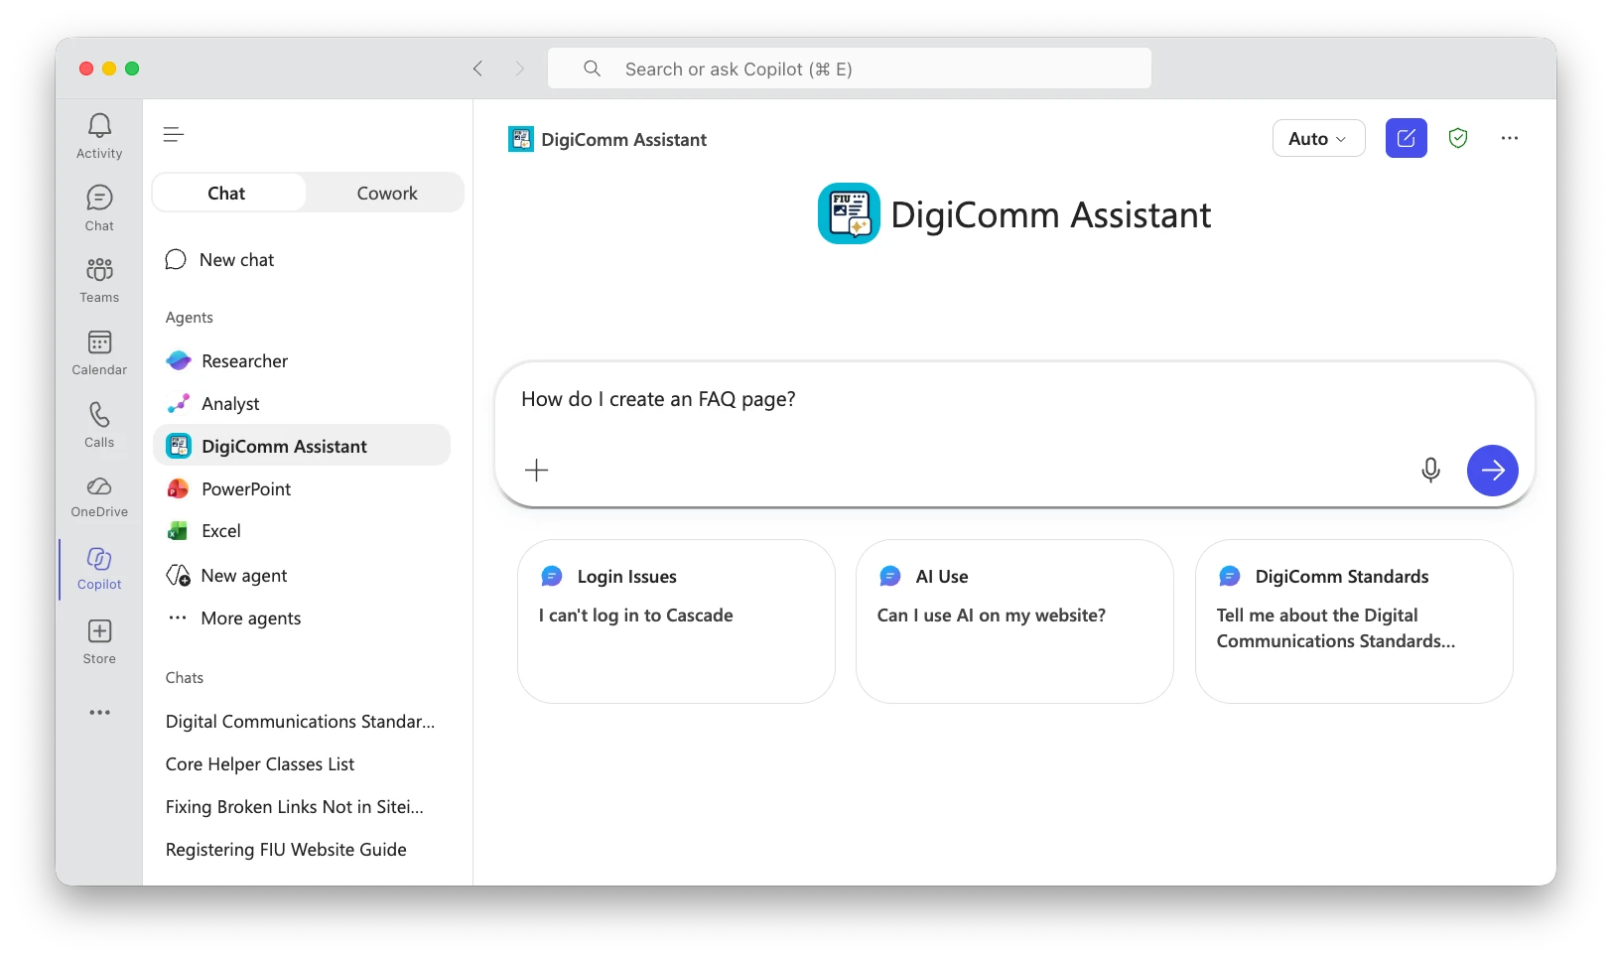
Task: Click the Search or ask Copilot field
Action: click(x=850, y=68)
